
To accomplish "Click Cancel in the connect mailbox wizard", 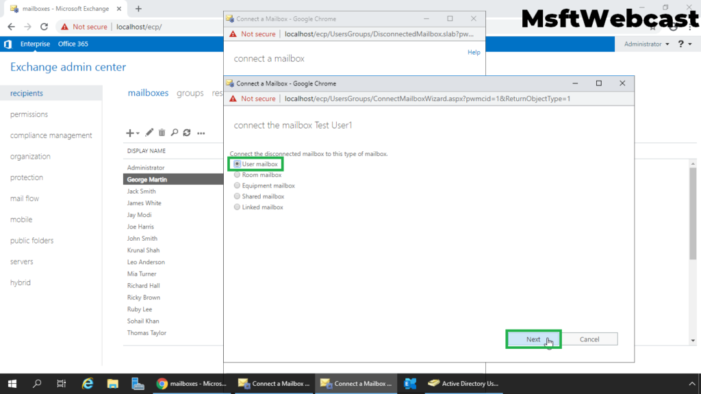I will pyautogui.click(x=589, y=339).
